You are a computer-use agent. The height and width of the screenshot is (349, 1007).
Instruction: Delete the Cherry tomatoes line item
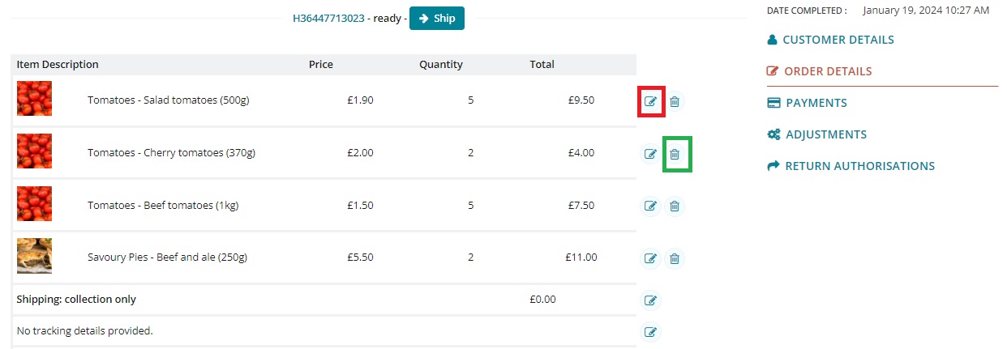pos(675,154)
